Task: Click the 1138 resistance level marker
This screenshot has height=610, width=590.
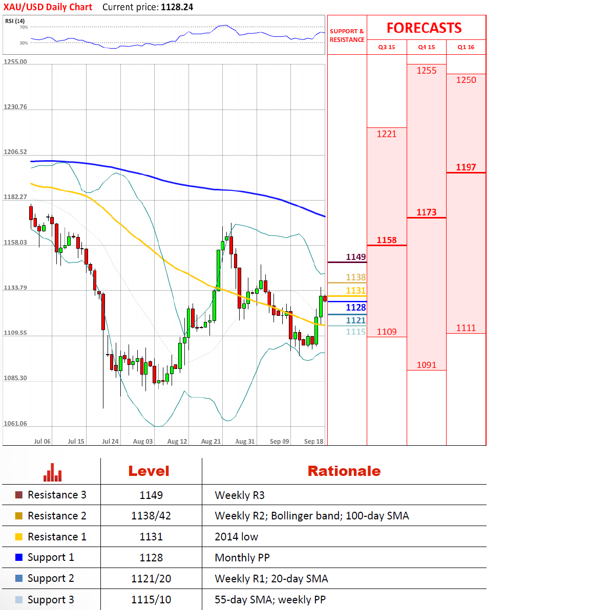Action: [x=356, y=277]
